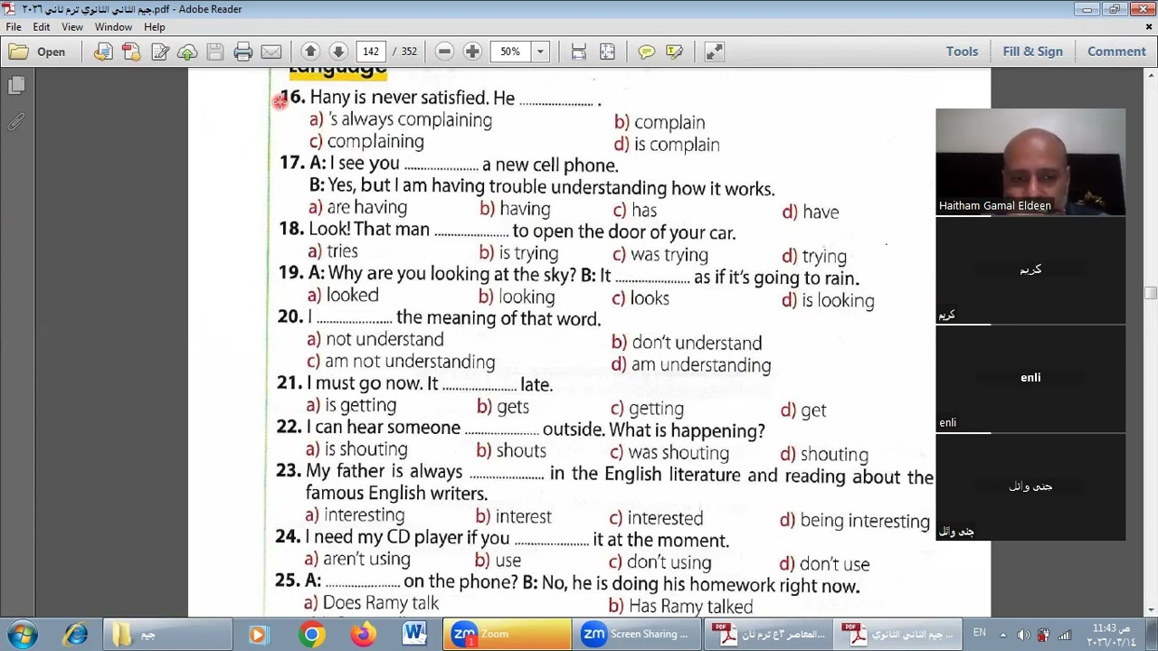Open the Window menu

tap(113, 27)
